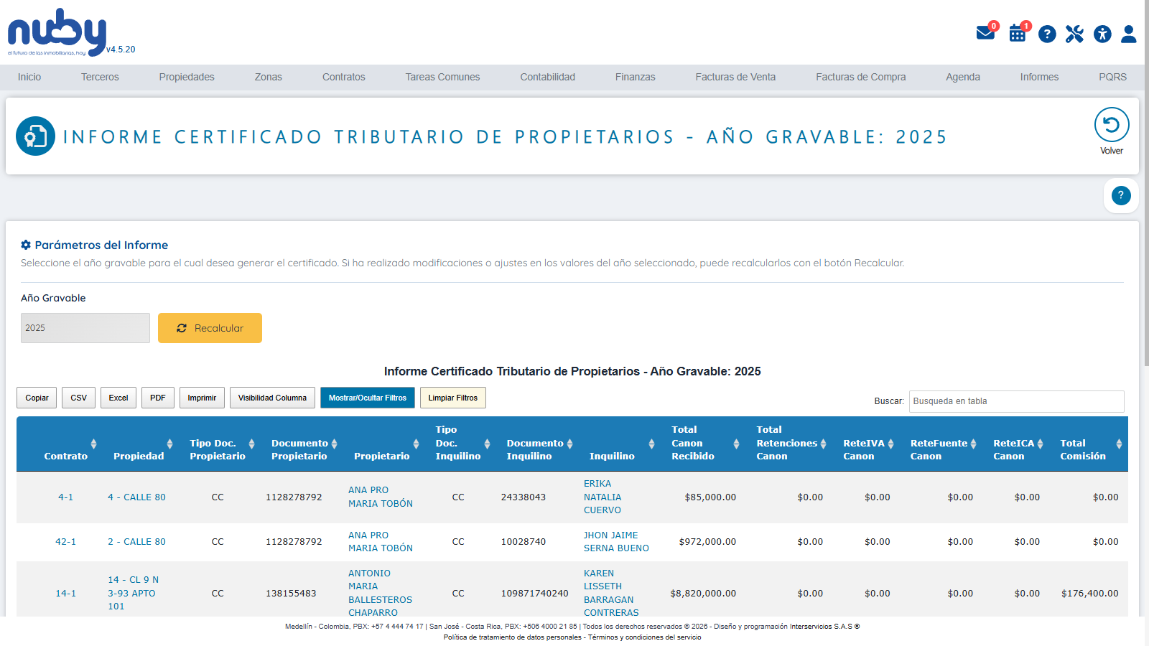Sort by ReteIVA Canon column
This screenshot has width=1149, height=646.
tap(890, 444)
